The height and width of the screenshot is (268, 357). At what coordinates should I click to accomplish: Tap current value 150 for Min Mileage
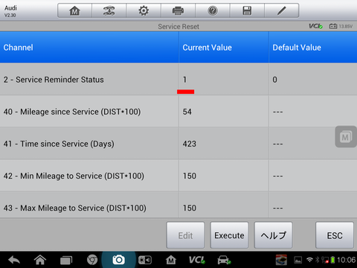224,176
